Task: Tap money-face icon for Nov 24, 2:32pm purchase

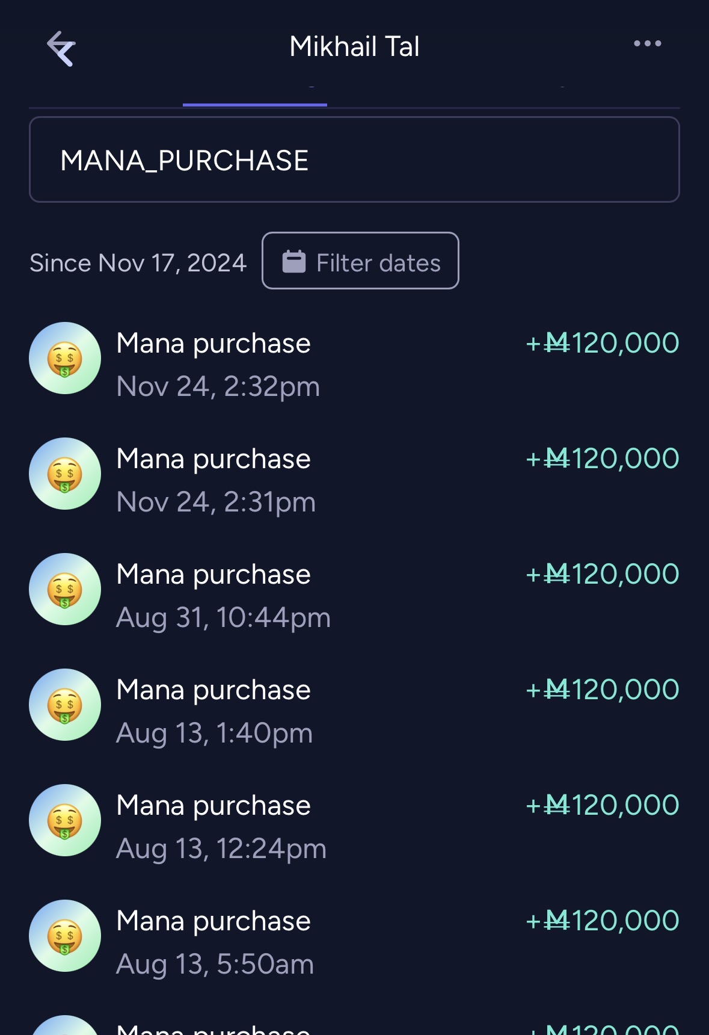Action: [65, 359]
